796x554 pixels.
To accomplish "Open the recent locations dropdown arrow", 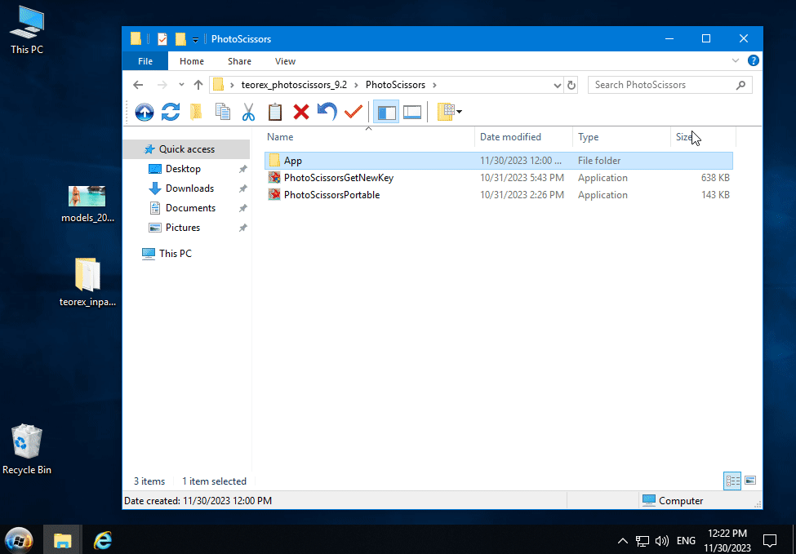I will coord(182,85).
